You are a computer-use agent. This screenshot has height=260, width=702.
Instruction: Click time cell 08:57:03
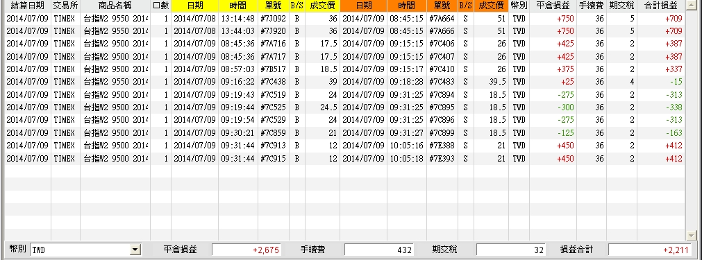238,69
